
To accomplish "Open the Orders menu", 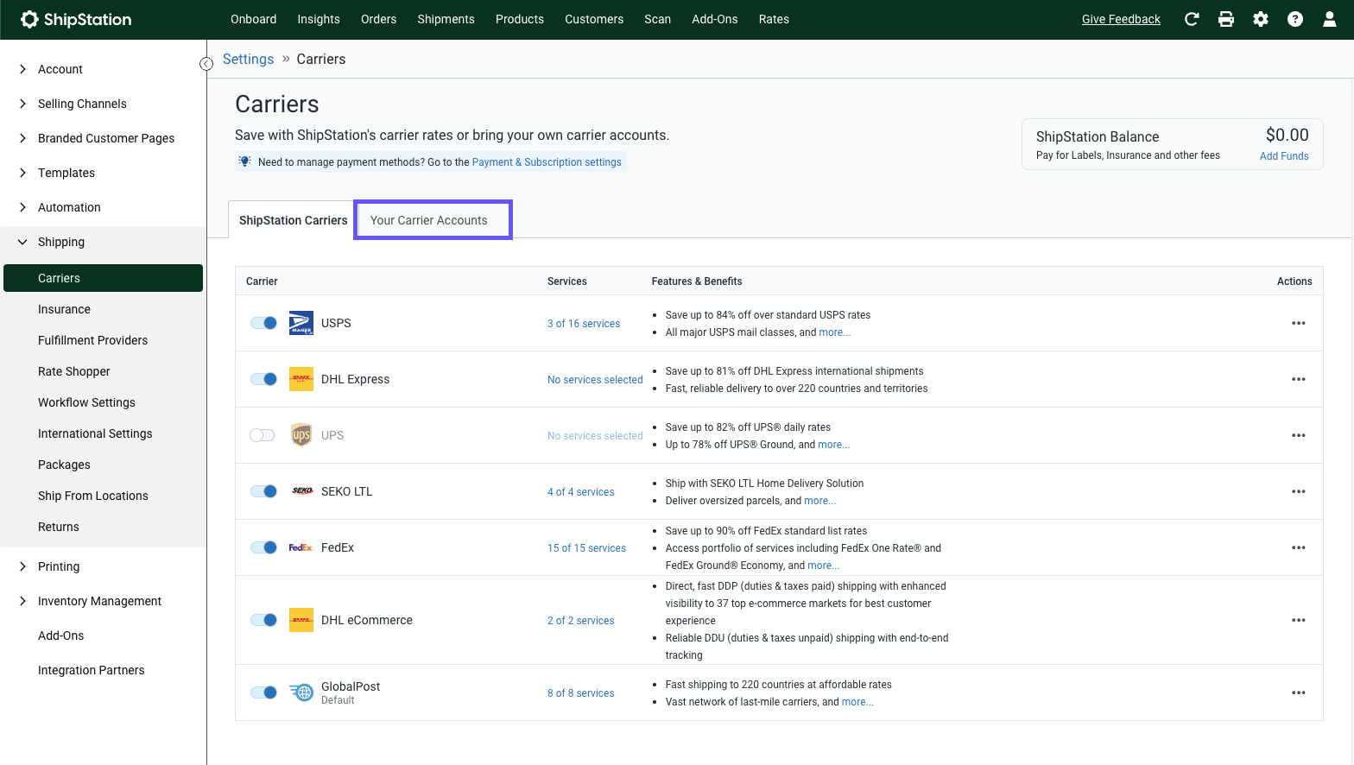I will pyautogui.click(x=378, y=19).
